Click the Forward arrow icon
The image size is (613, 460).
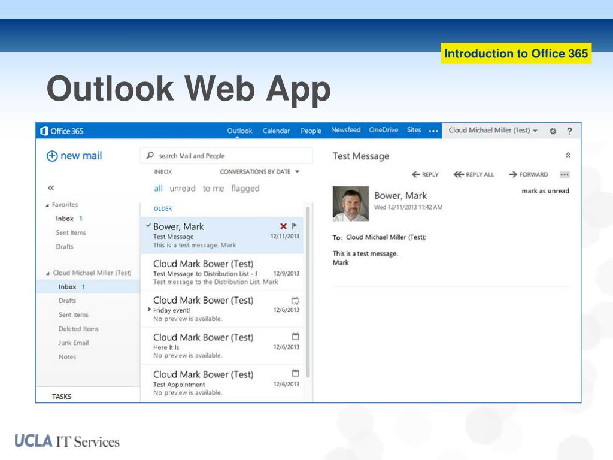513,174
